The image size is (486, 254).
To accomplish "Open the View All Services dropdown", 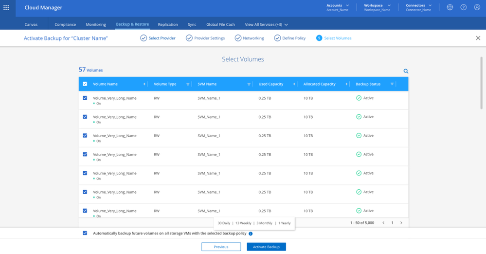I will [x=266, y=24].
